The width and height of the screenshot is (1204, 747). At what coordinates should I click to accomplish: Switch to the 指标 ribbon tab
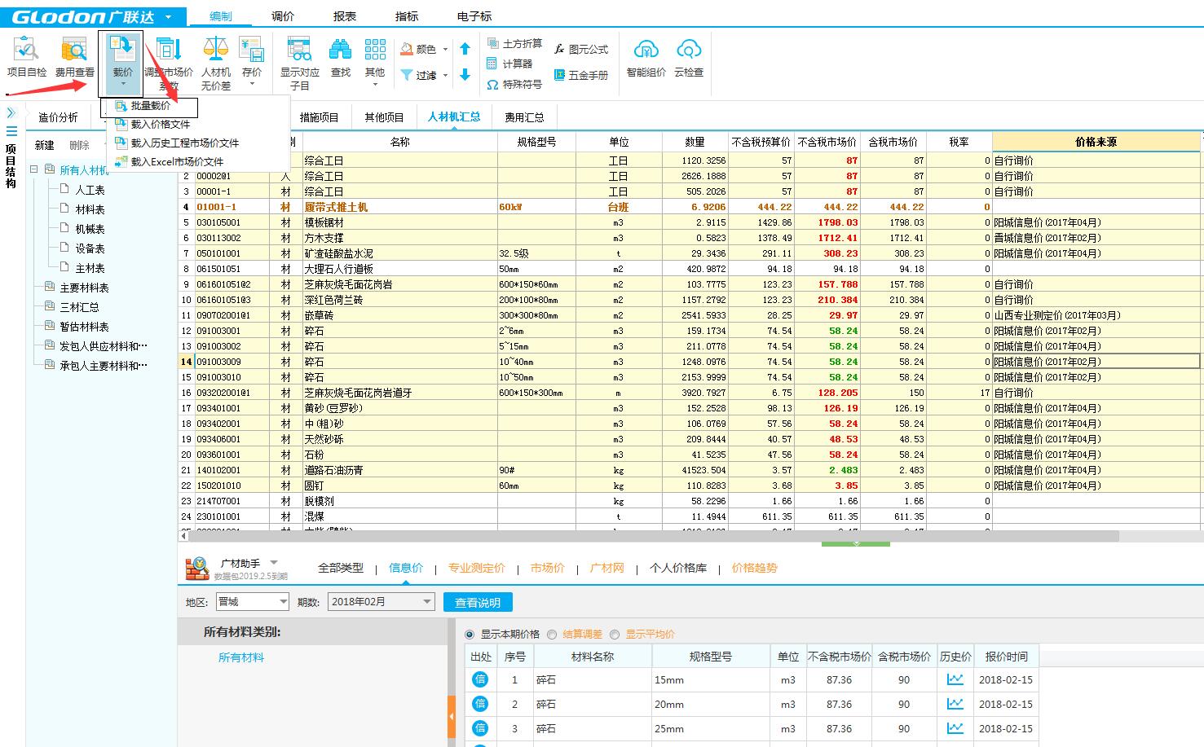[x=407, y=16]
